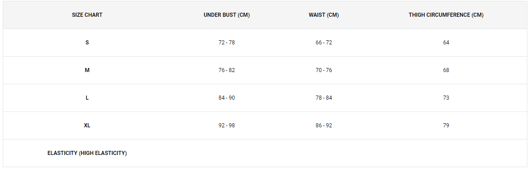The width and height of the screenshot is (531, 169).
Task: Select the size M row label
Action: pyautogui.click(x=87, y=70)
